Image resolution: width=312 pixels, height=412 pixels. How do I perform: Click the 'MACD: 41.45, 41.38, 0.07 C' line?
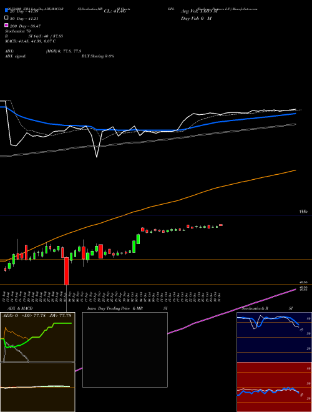click(30, 41)
